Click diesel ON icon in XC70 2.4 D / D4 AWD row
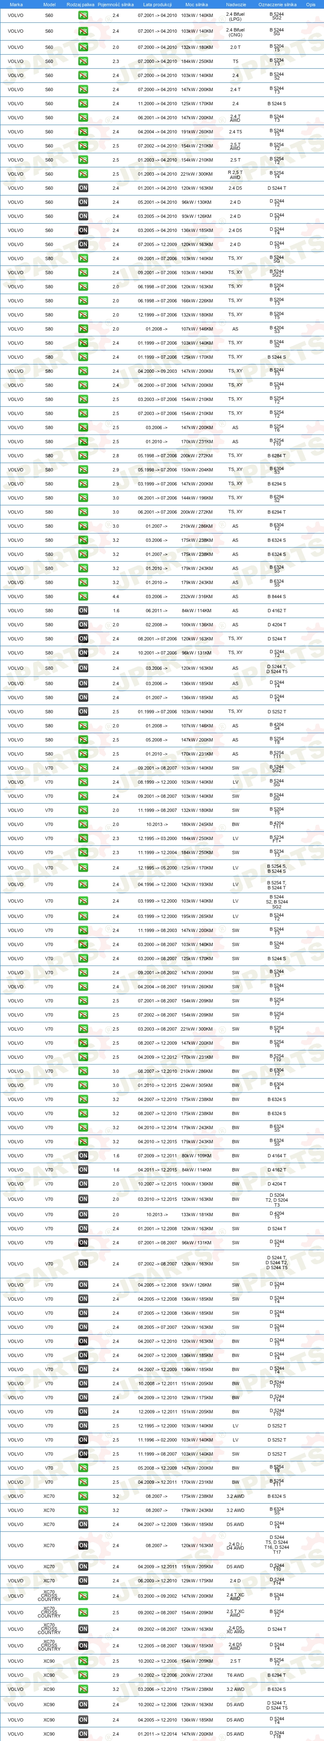 pyautogui.click(x=82, y=1545)
